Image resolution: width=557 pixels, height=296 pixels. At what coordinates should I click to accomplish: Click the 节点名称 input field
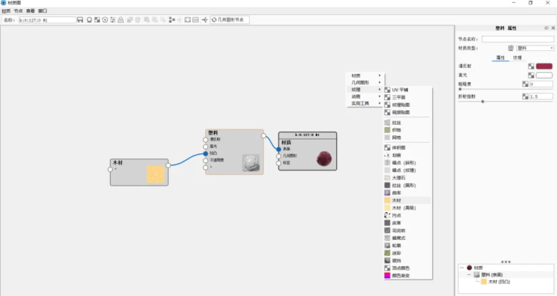tap(517, 39)
